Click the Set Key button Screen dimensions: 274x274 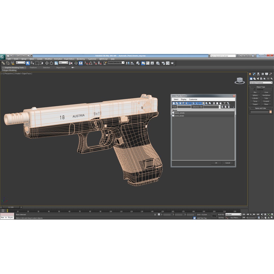[221, 218]
